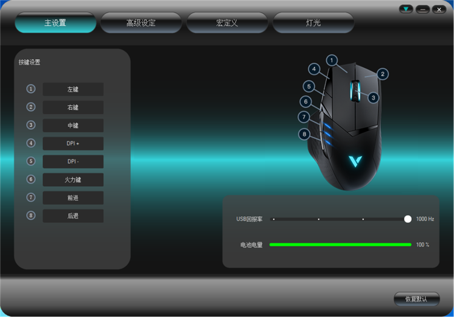
Task: Click number 4 icon beside DPI +
Action: [x=31, y=143]
